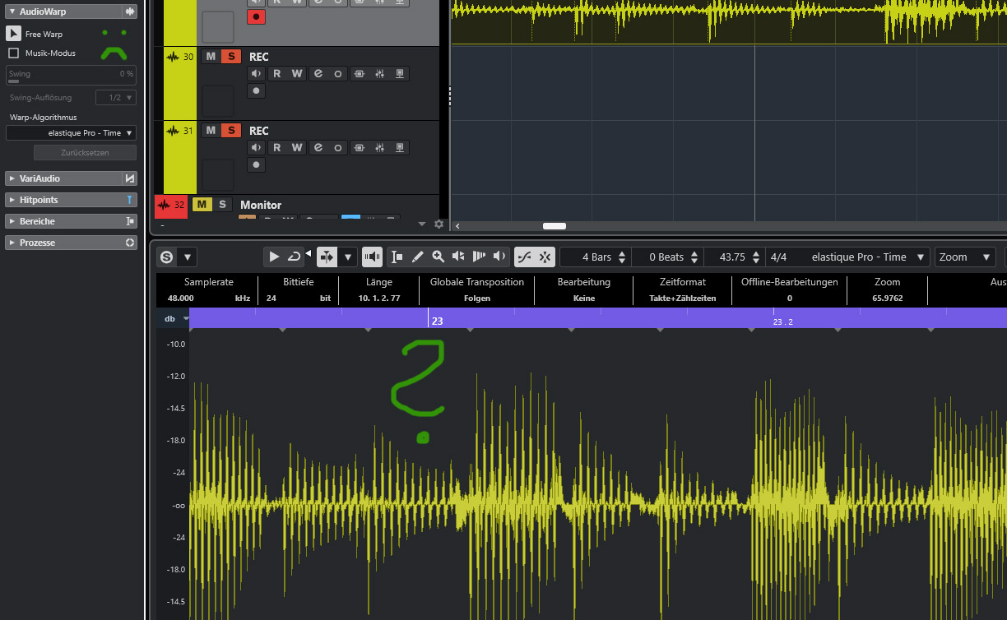Click the solo editor S icon
The width and height of the screenshot is (1007, 620).
[167, 257]
